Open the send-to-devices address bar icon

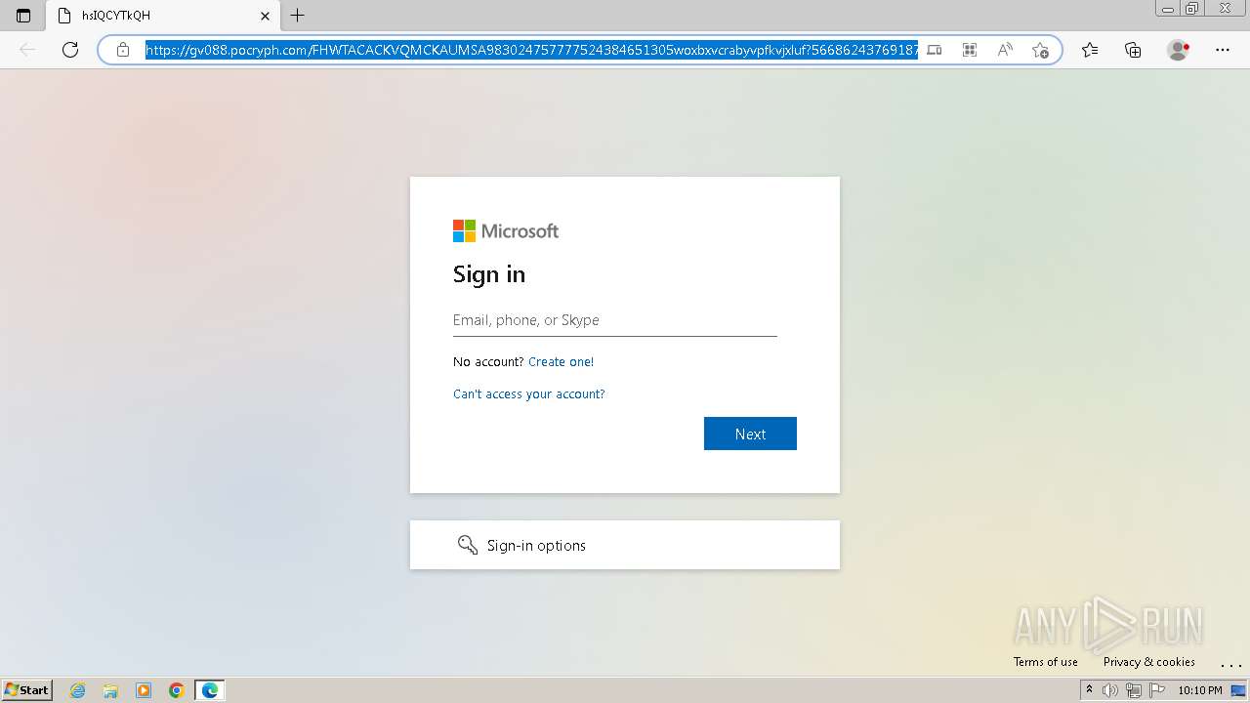935,50
